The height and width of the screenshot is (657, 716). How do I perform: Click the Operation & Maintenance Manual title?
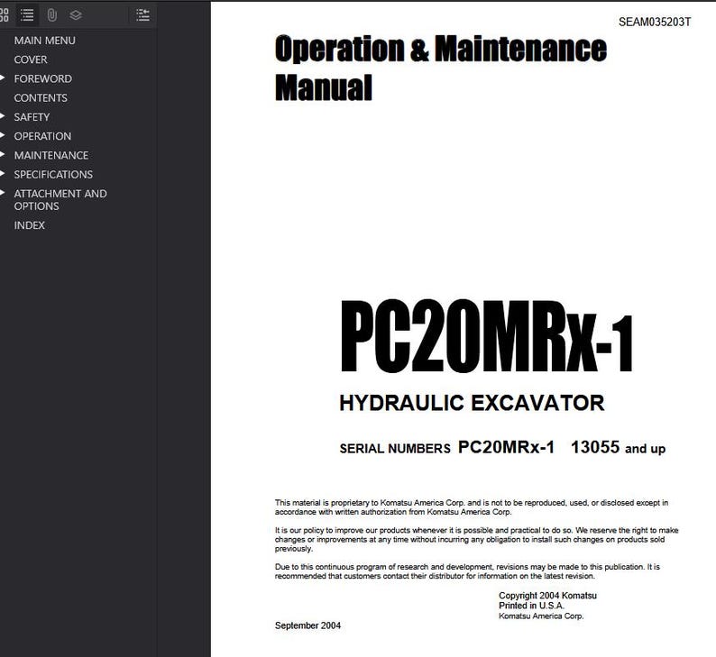(x=441, y=68)
